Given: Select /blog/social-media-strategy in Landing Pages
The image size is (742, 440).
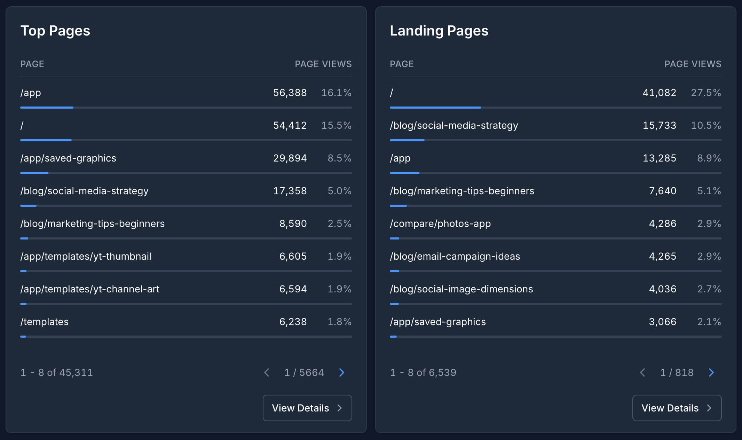Looking at the screenshot, I should point(454,125).
